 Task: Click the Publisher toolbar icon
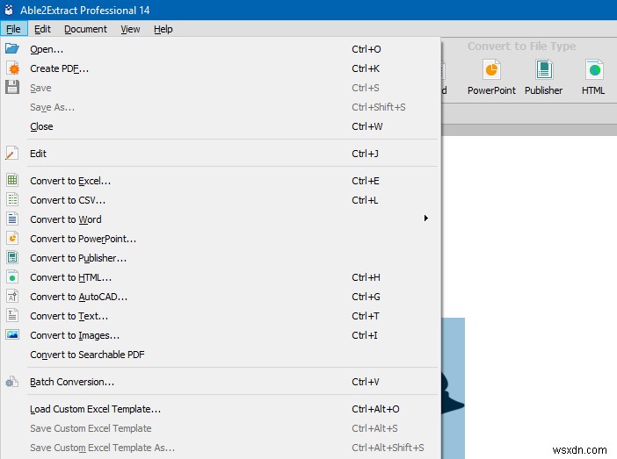(544, 70)
